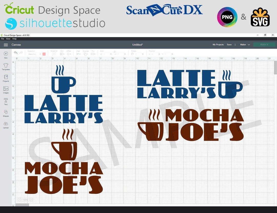Open the Images library
Image resolution: width=277 pixels, height=213 pixels.
click(6, 90)
